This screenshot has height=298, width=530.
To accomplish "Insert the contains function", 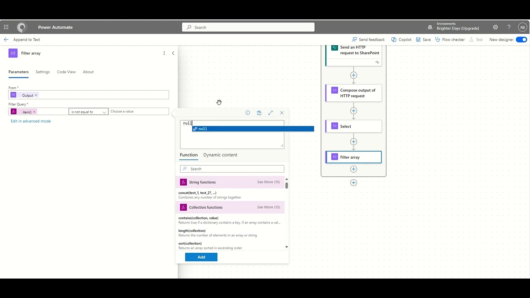I will pyautogui.click(x=230, y=220).
